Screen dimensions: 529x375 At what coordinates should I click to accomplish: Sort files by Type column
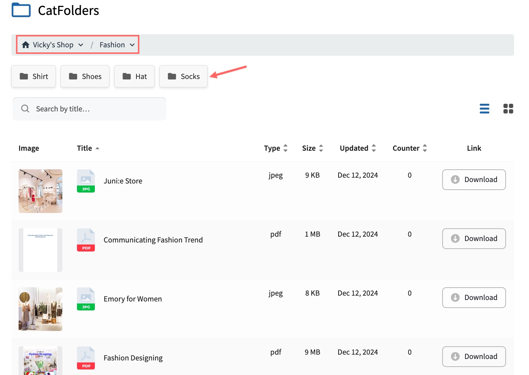click(285, 148)
